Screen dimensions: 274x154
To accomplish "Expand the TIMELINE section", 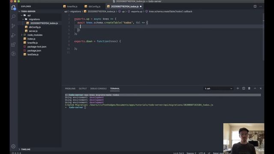I will click(26, 149).
